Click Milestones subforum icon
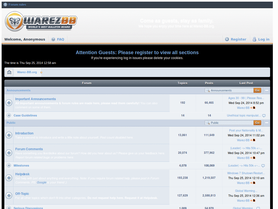 point(9,165)
